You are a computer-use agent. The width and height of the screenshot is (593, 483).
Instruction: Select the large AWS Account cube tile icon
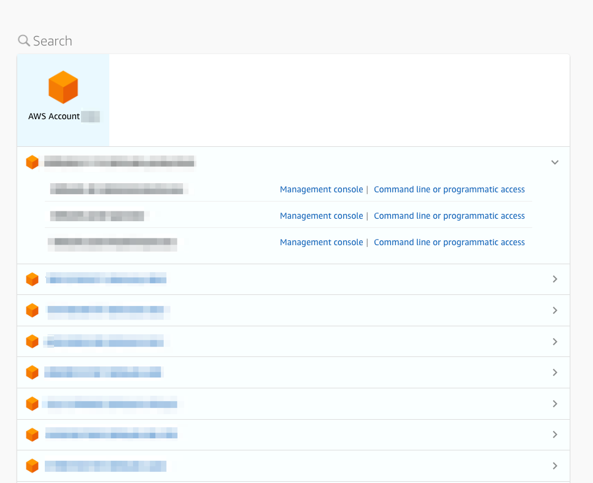click(x=63, y=87)
